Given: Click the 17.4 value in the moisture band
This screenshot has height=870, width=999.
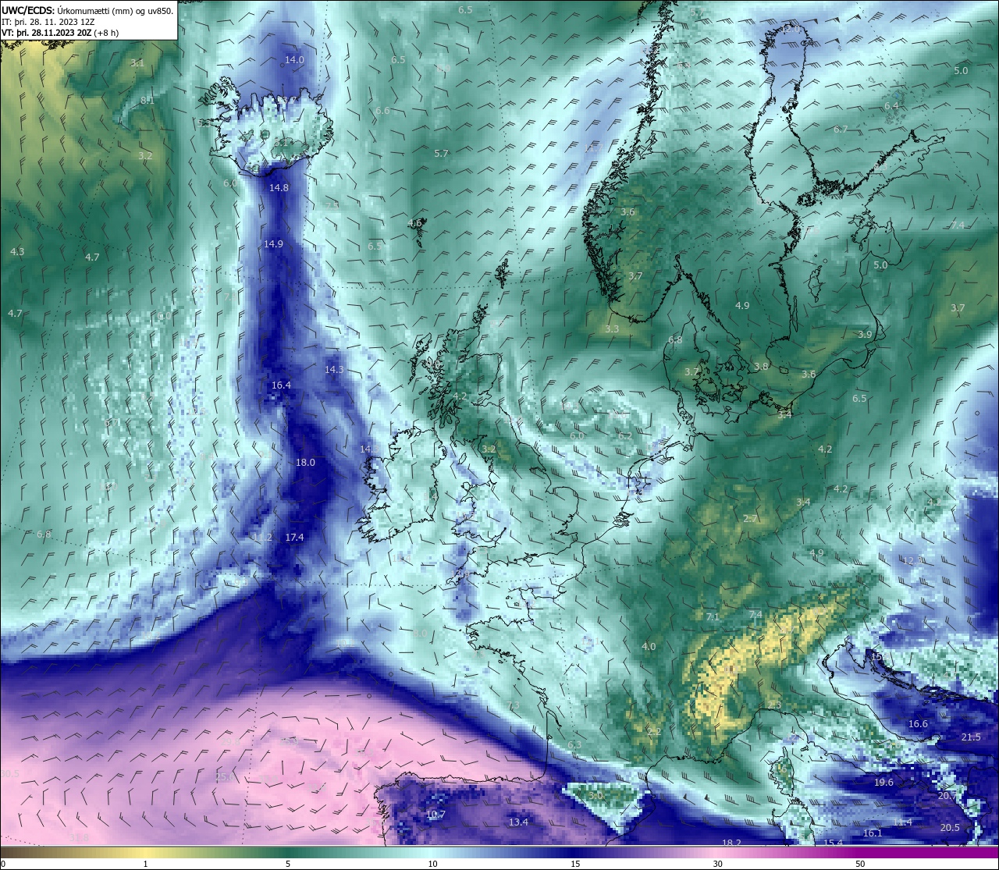Looking at the screenshot, I should click(294, 538).
